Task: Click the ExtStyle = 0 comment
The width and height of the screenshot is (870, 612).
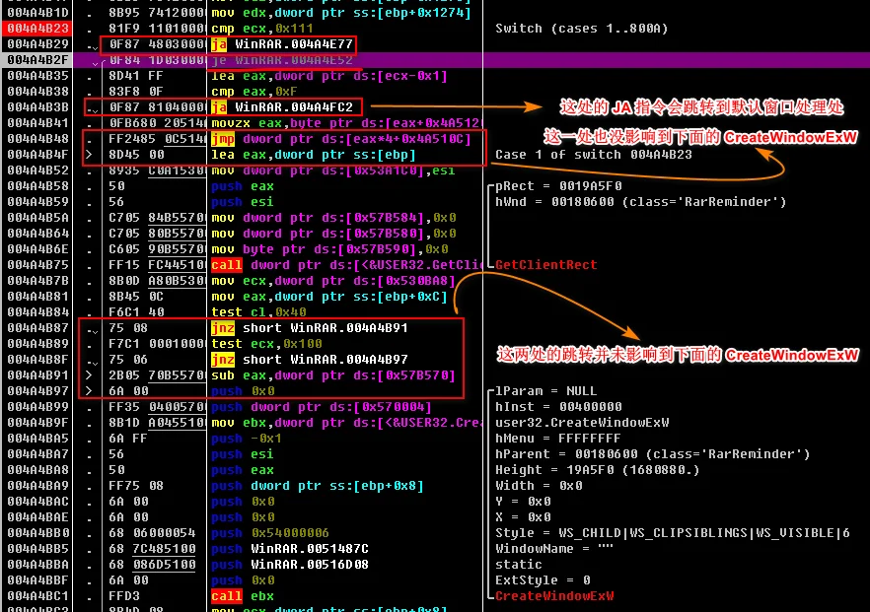Action: click(543, 580)
